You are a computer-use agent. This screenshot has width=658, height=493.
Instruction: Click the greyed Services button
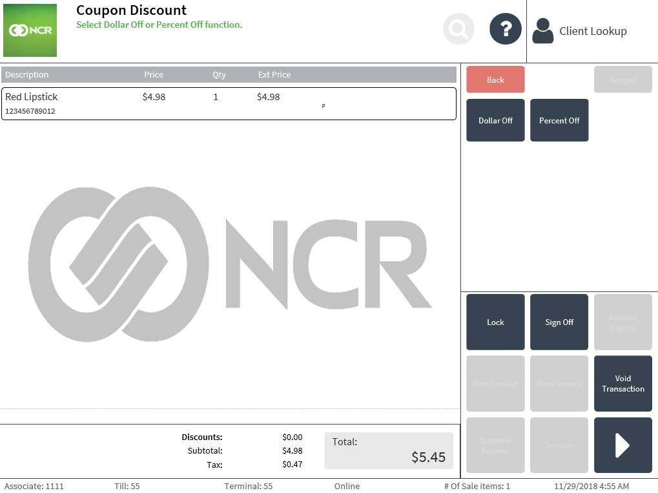click(559, 445)
